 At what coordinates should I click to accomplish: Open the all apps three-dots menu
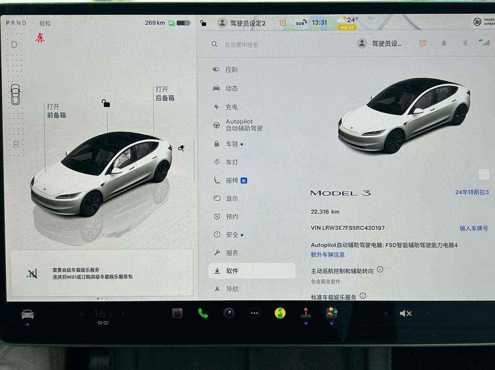254,313
